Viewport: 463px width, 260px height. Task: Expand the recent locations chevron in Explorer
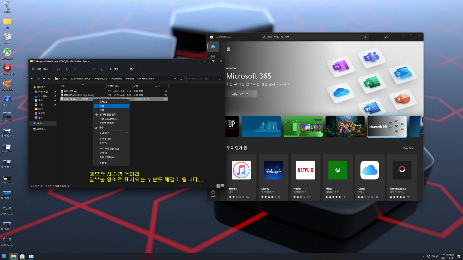tap(44, 79)
